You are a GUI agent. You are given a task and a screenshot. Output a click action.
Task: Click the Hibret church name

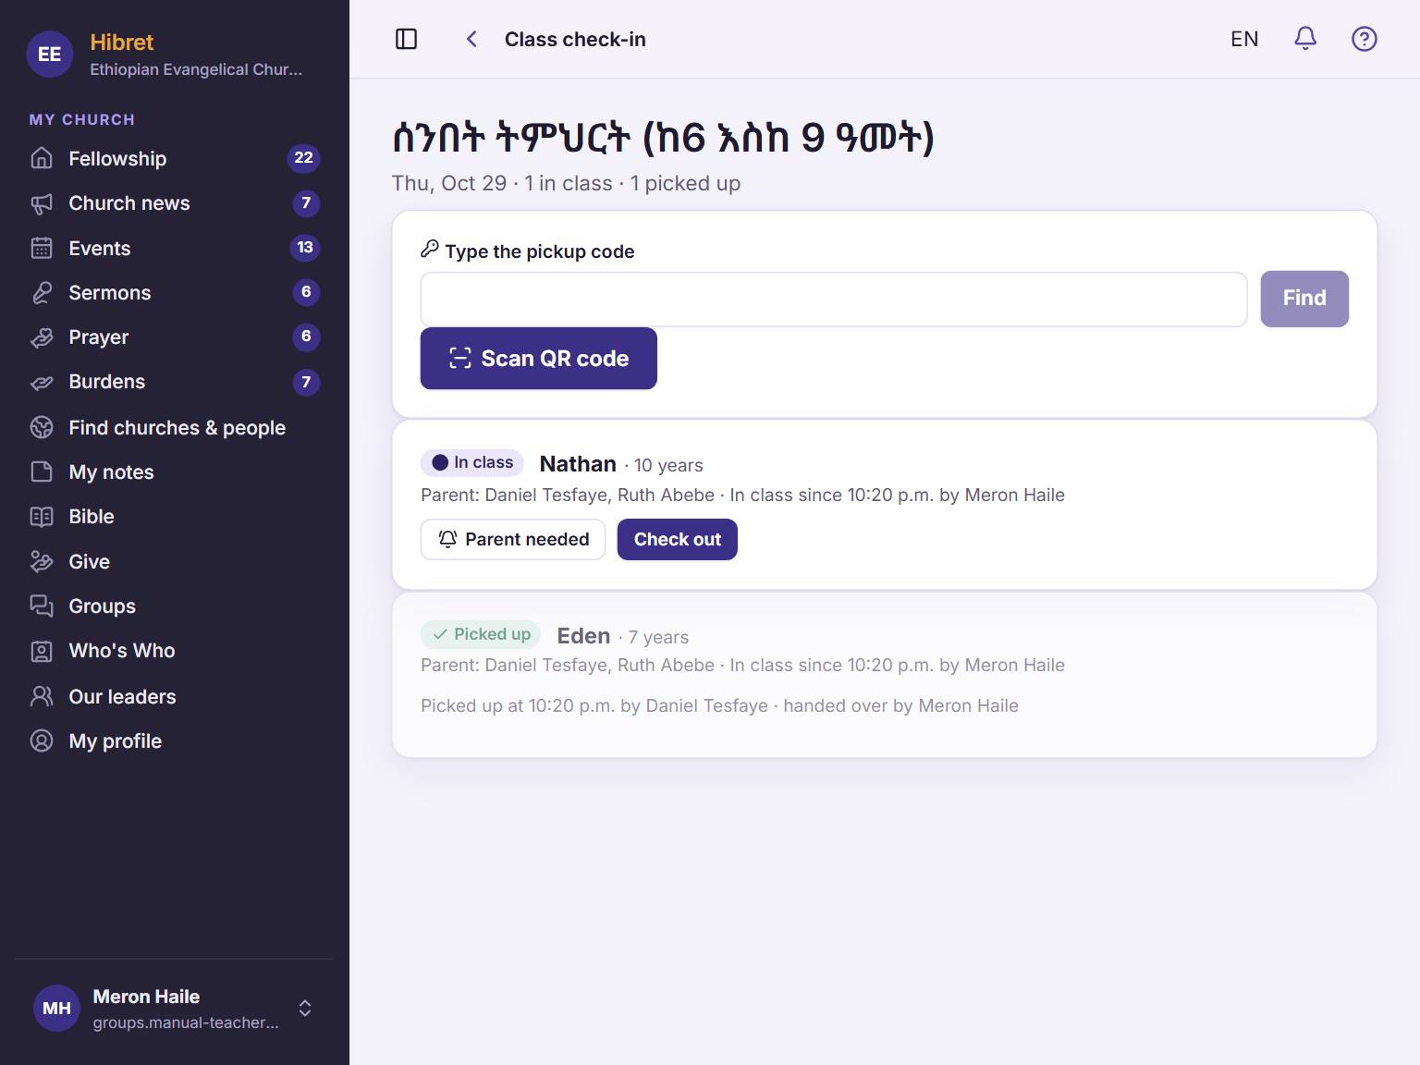pyautogui.click(x=122, y=43)
